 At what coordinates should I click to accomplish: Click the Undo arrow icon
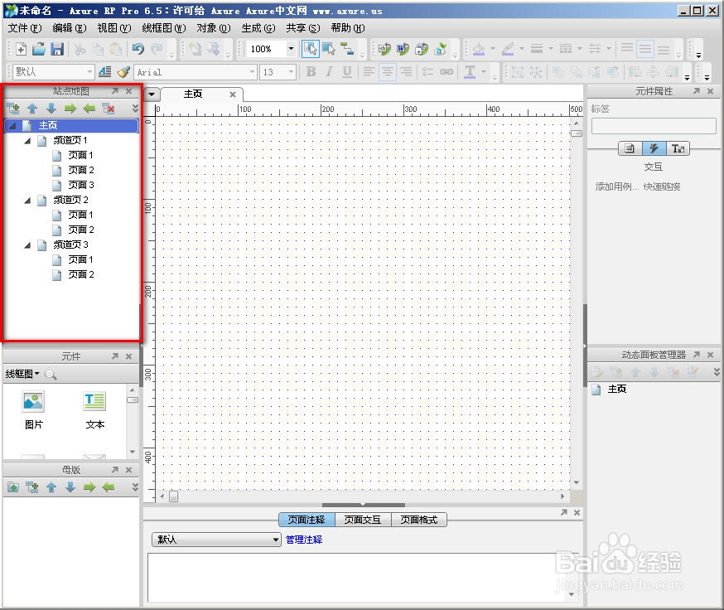click(138, 49)
